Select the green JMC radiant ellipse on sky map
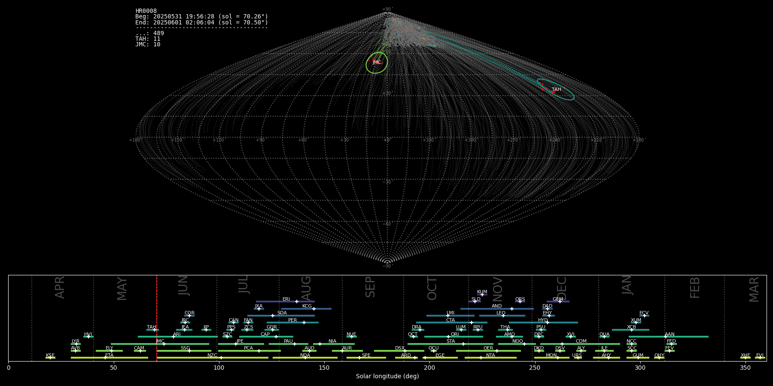This screenshot has height=386, width=773. click(x=377, y=63)
